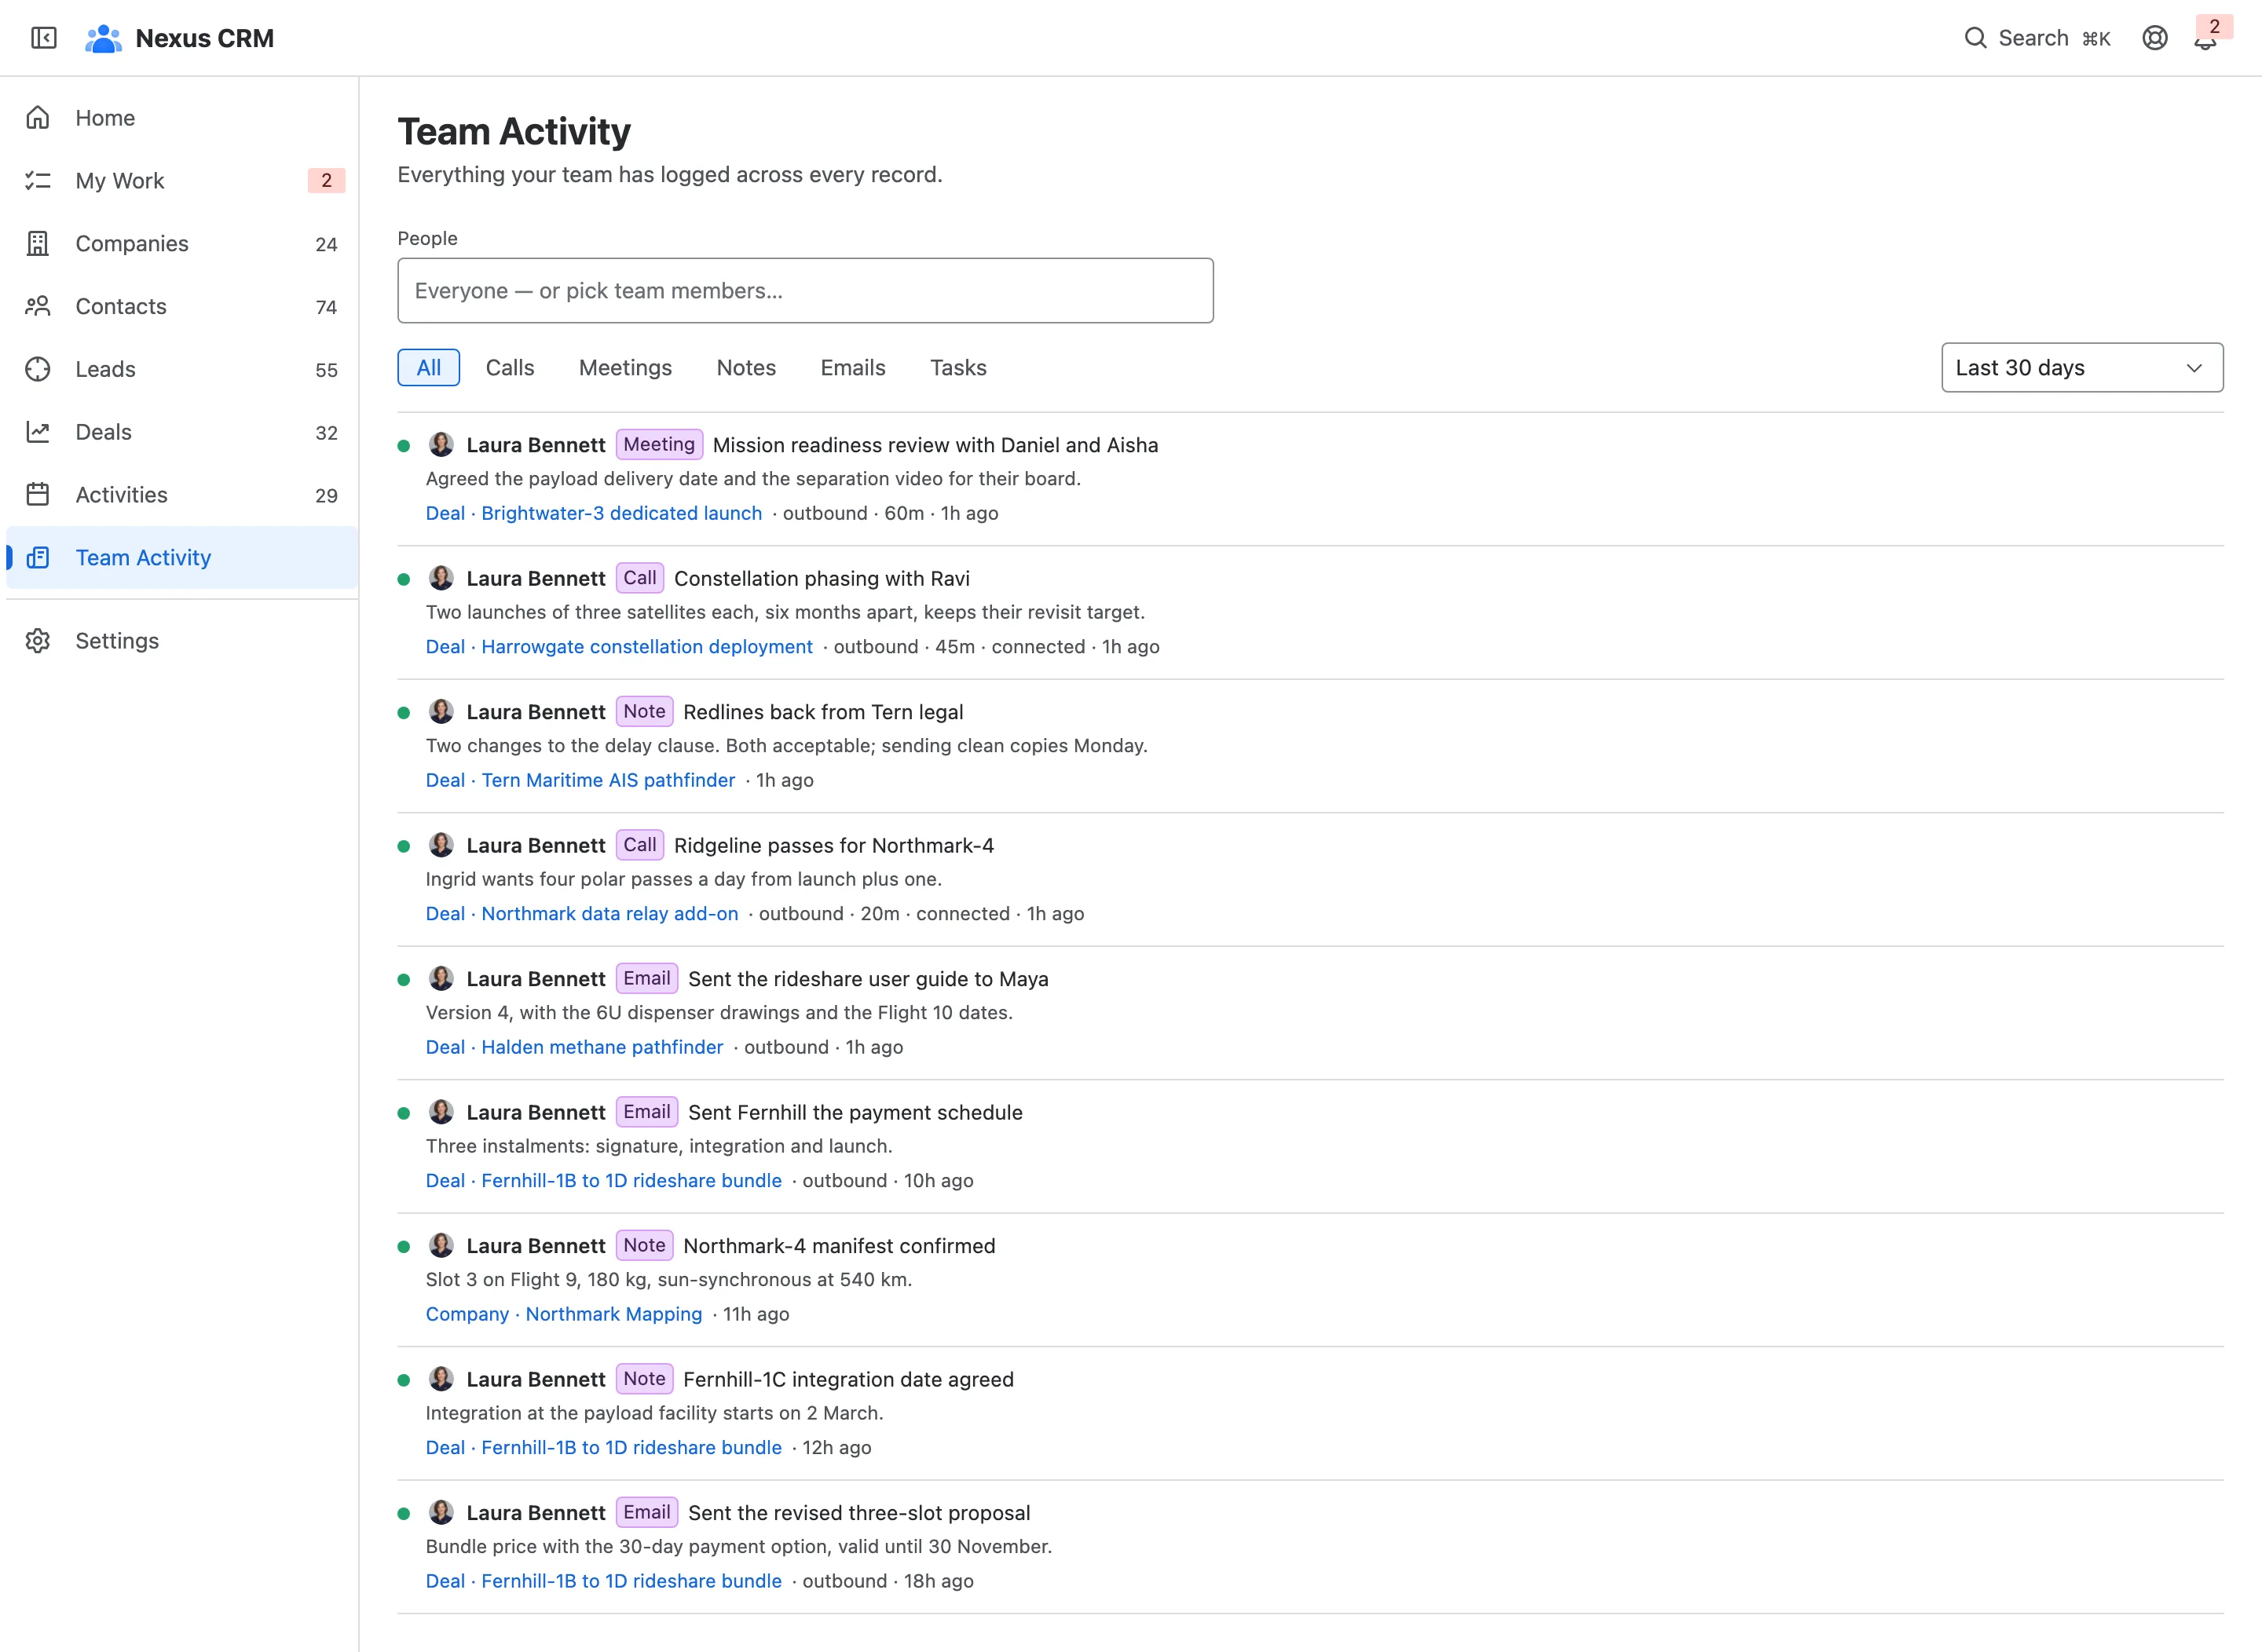Open Harrowgate constellation deployment deal link
This screenshot has width=2262, height=1652.
click(x=619, y=647)
